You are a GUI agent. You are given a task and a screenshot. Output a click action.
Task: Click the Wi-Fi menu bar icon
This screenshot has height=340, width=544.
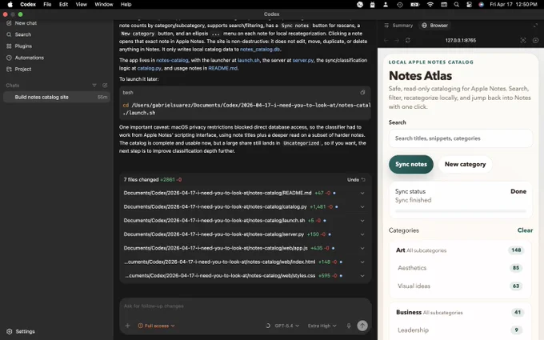[430, 5]
